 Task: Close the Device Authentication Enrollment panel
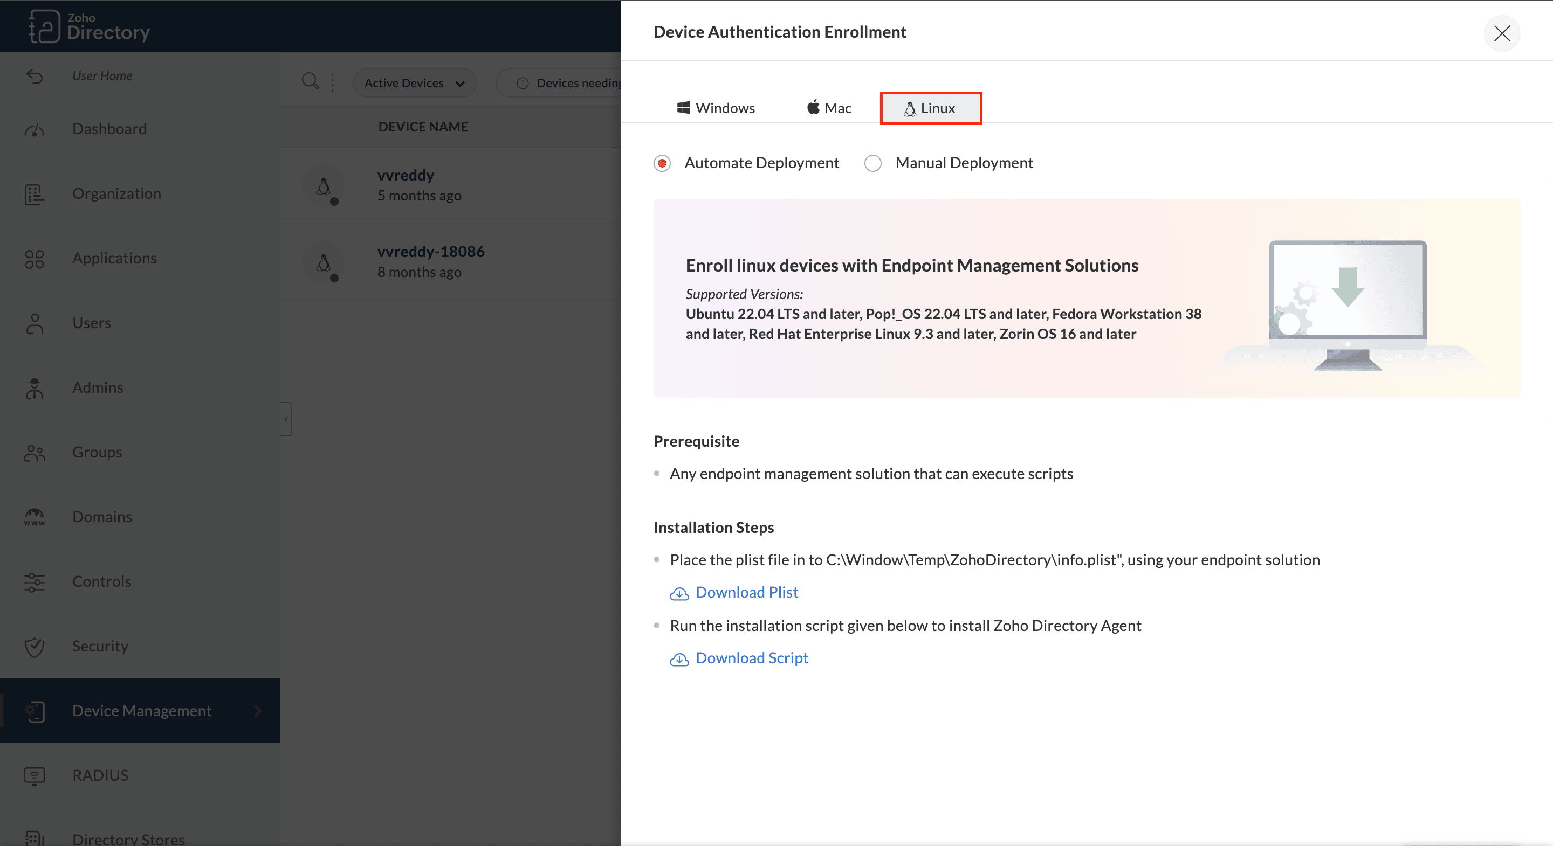(x=1501, y=33)
